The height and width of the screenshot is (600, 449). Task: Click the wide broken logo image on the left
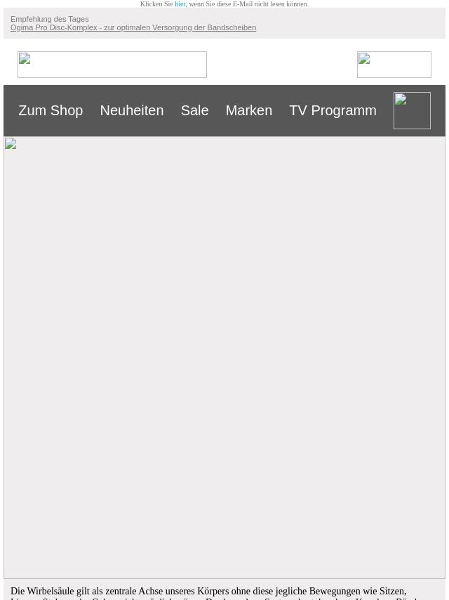[x=112, y=65]
